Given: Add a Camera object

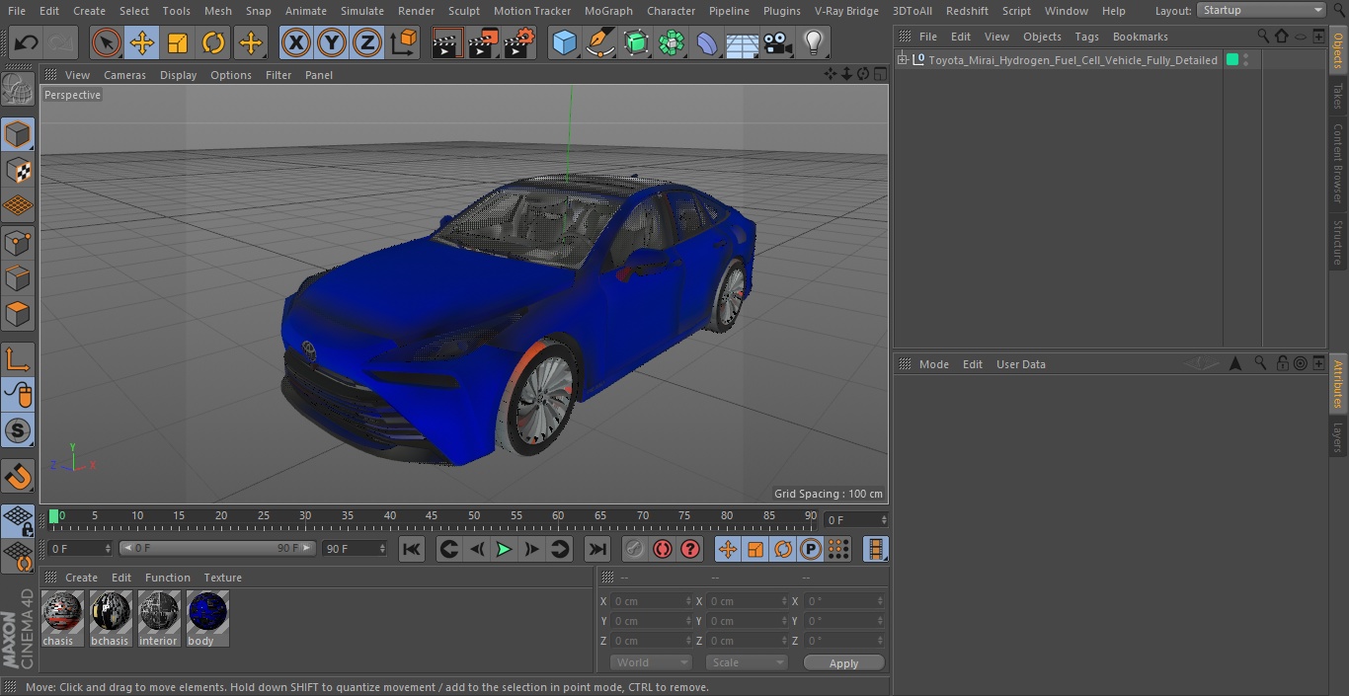Looking at the screenshot, I should click(x=778, y=42).
